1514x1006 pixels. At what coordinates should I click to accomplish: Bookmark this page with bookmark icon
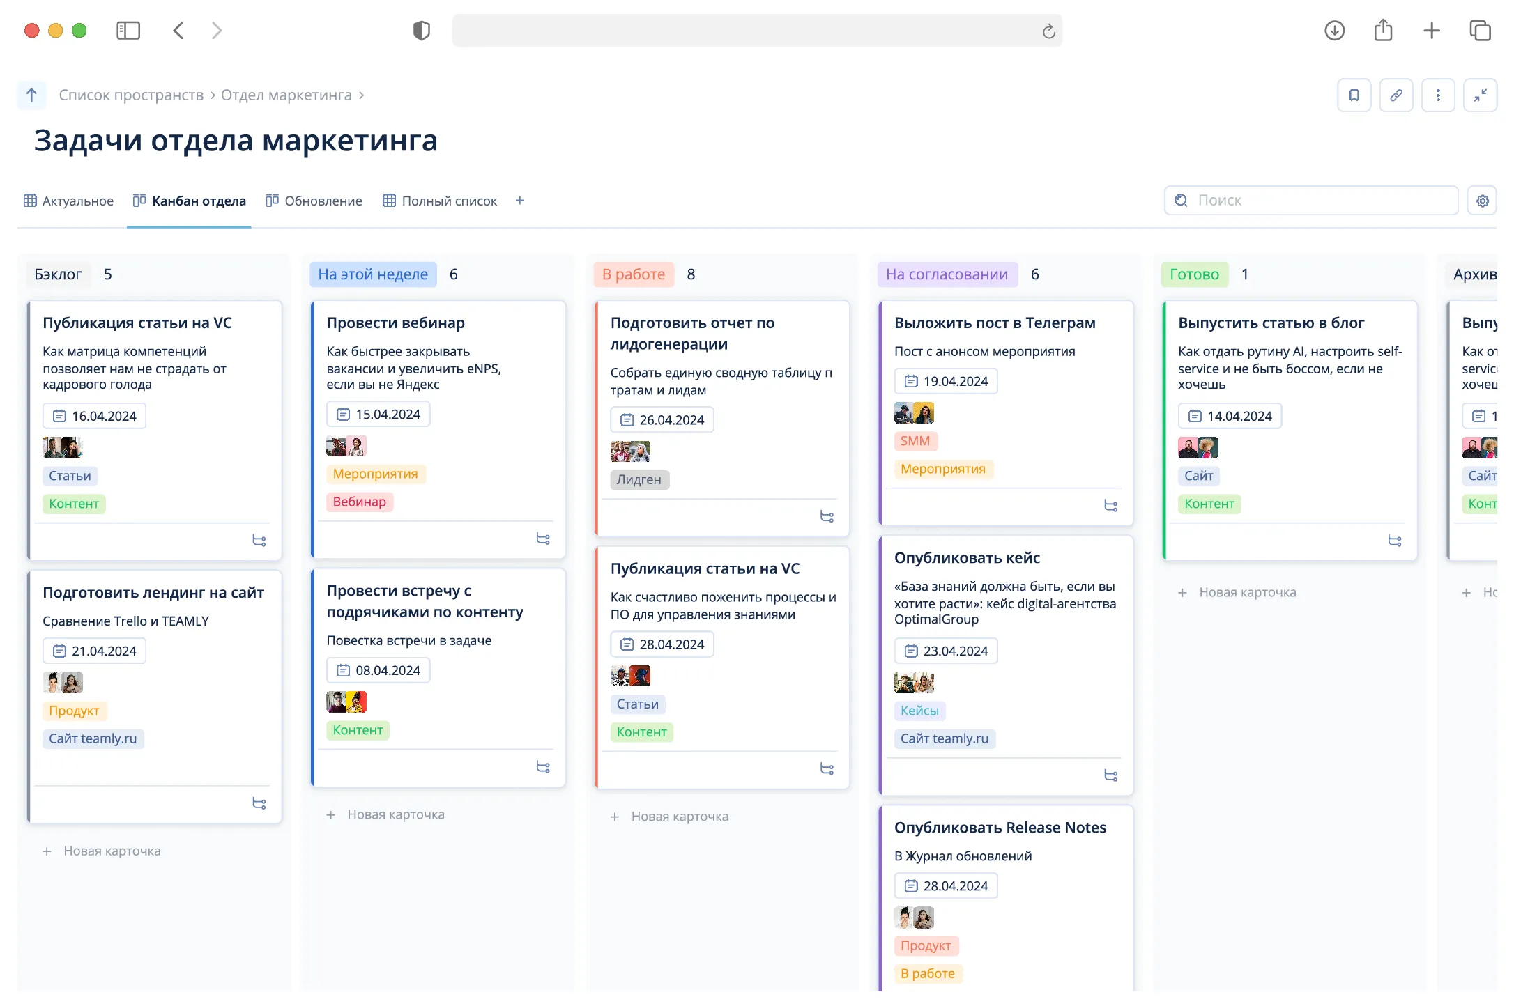[1354, 95]
